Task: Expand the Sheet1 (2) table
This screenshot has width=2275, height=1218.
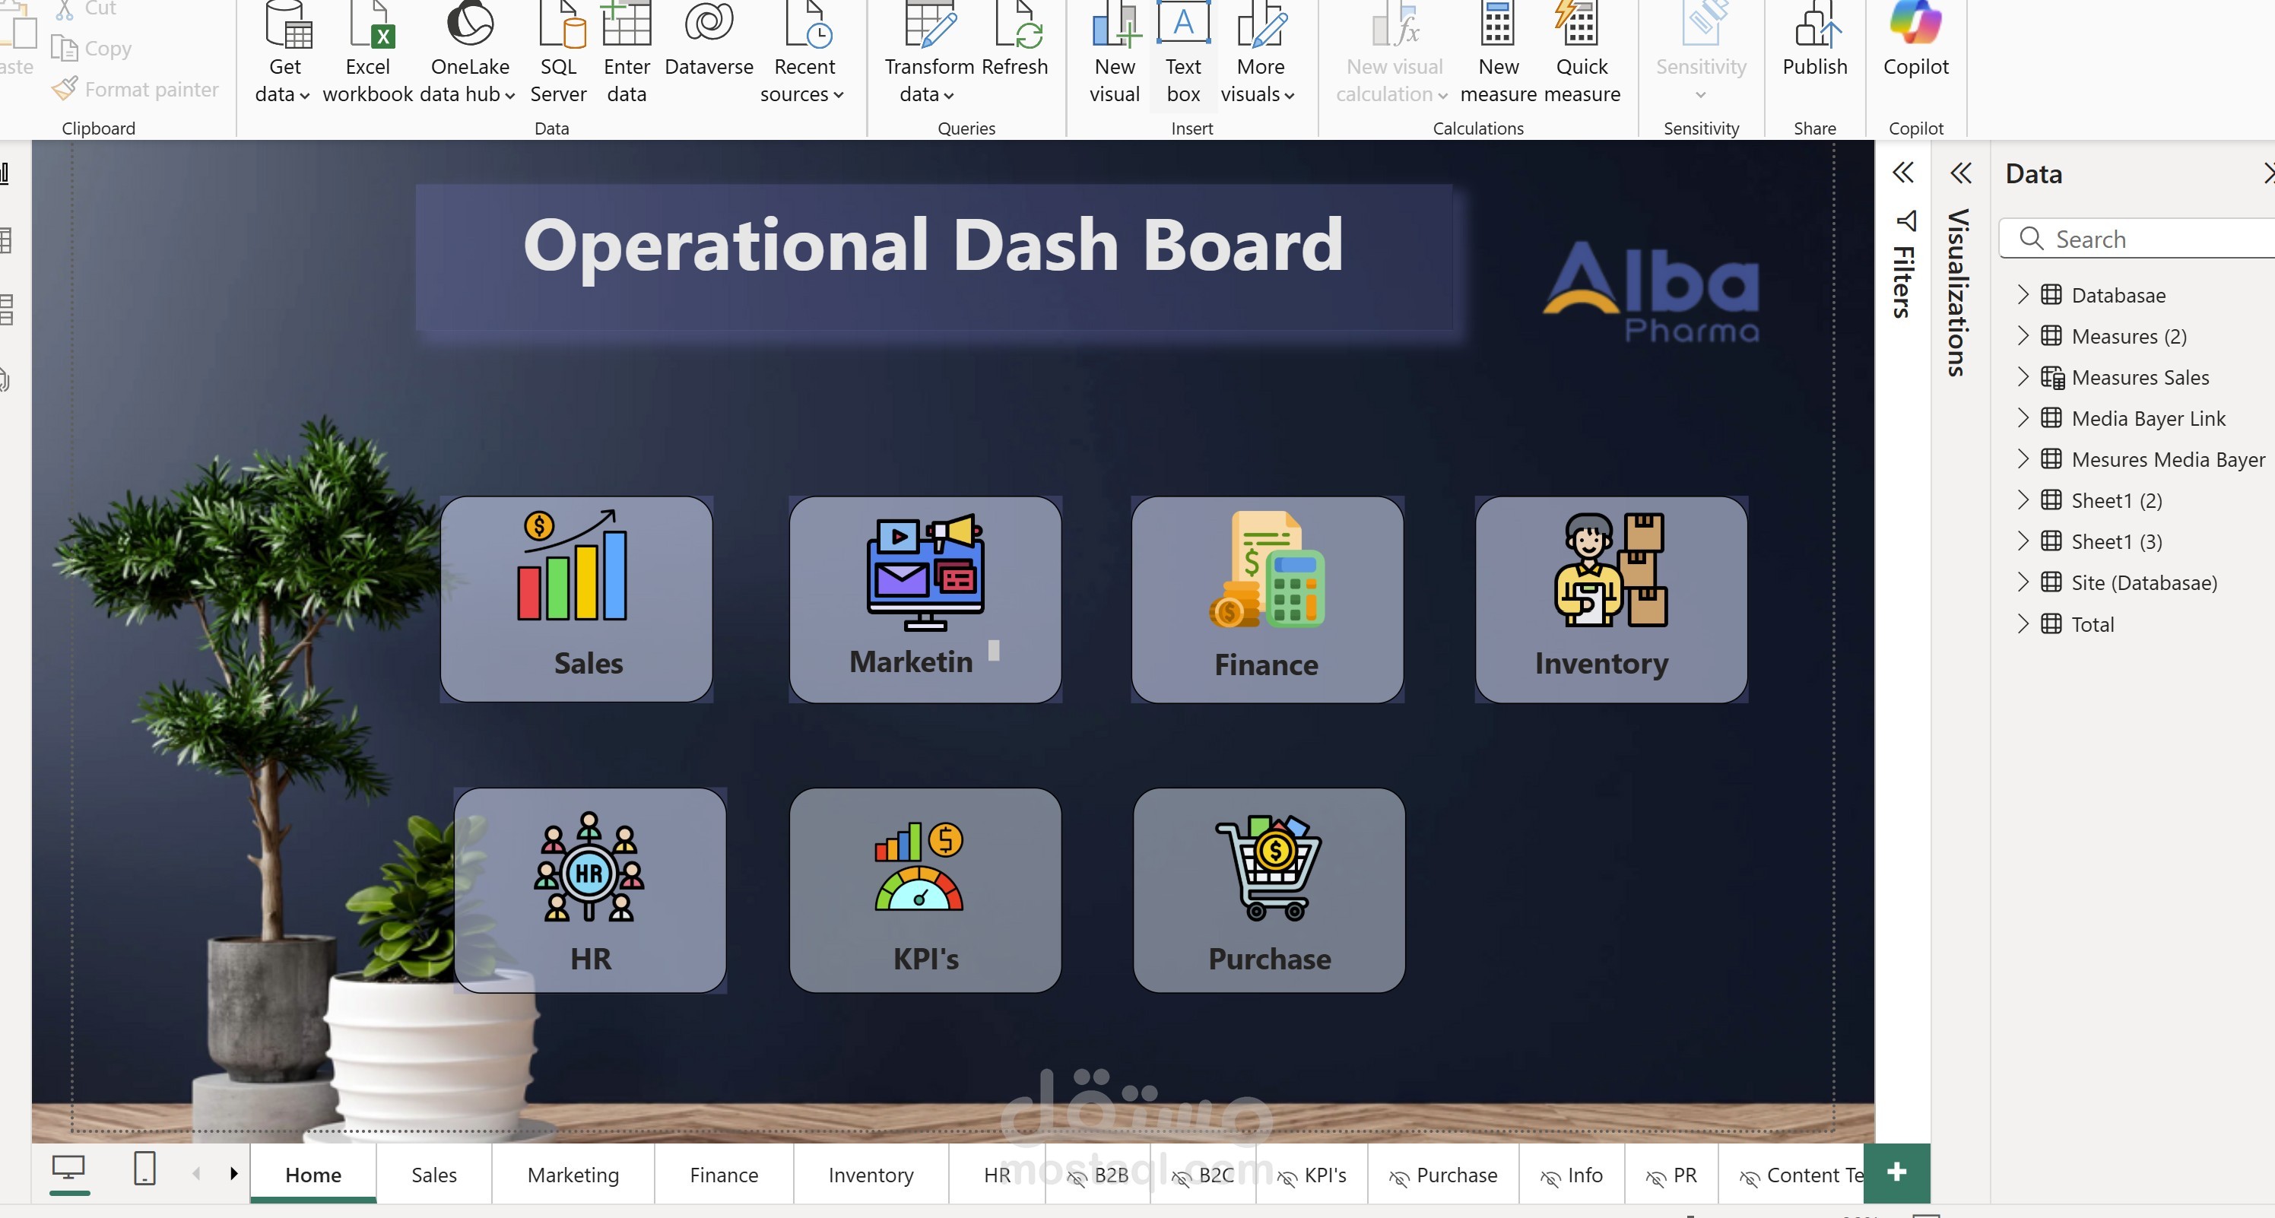Action: click(x=2023, y=500)
